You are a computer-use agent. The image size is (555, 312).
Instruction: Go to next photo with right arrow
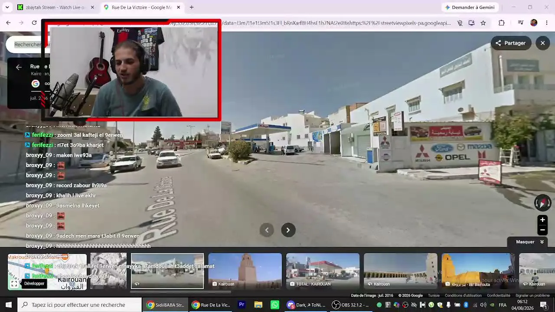click(x=288, y=230)
